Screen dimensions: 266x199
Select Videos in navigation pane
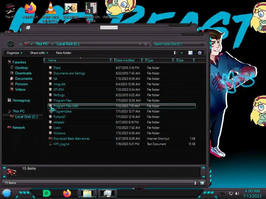(20, 89)
